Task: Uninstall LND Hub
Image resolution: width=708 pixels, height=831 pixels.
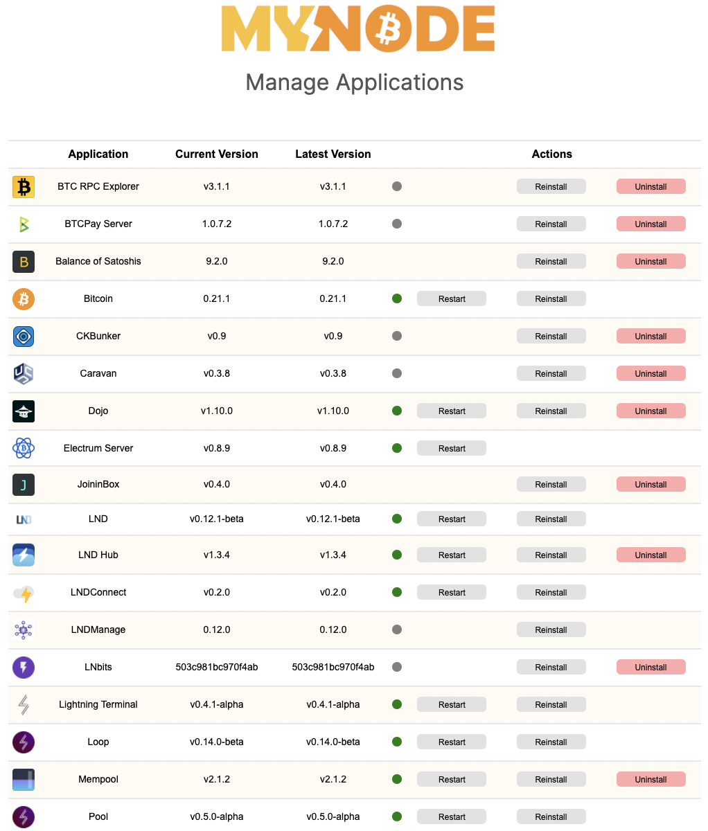Action: pyautogui.click(x=651, y=555)
